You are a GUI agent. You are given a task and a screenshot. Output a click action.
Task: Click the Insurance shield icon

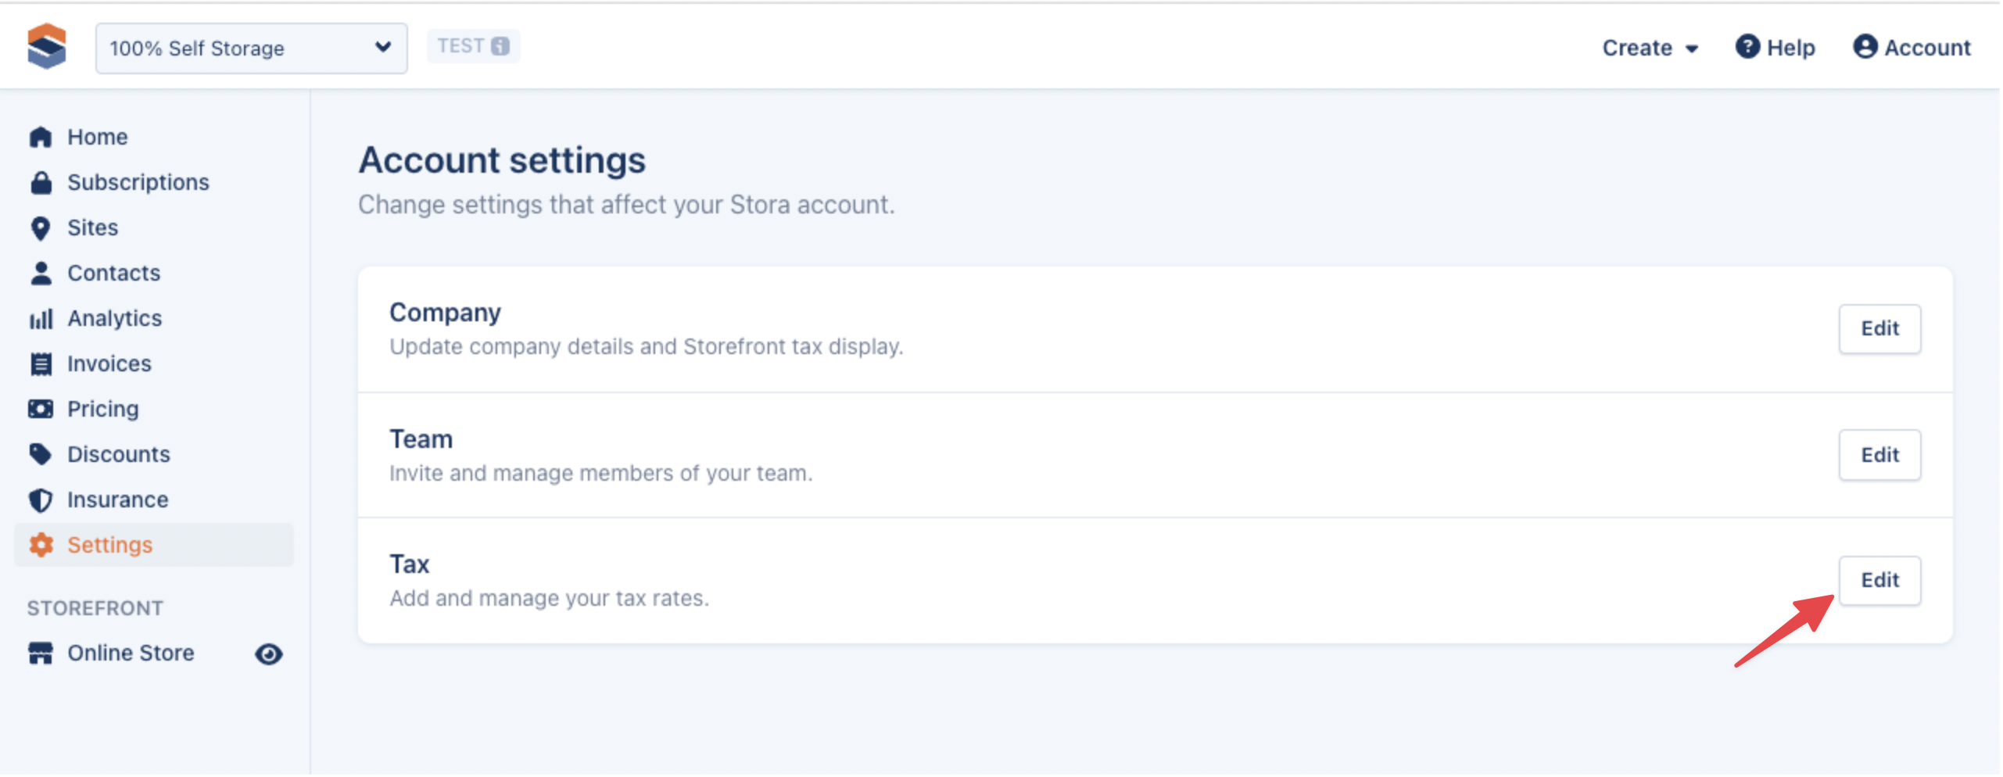pyautogui.click(x=41, y=500)
